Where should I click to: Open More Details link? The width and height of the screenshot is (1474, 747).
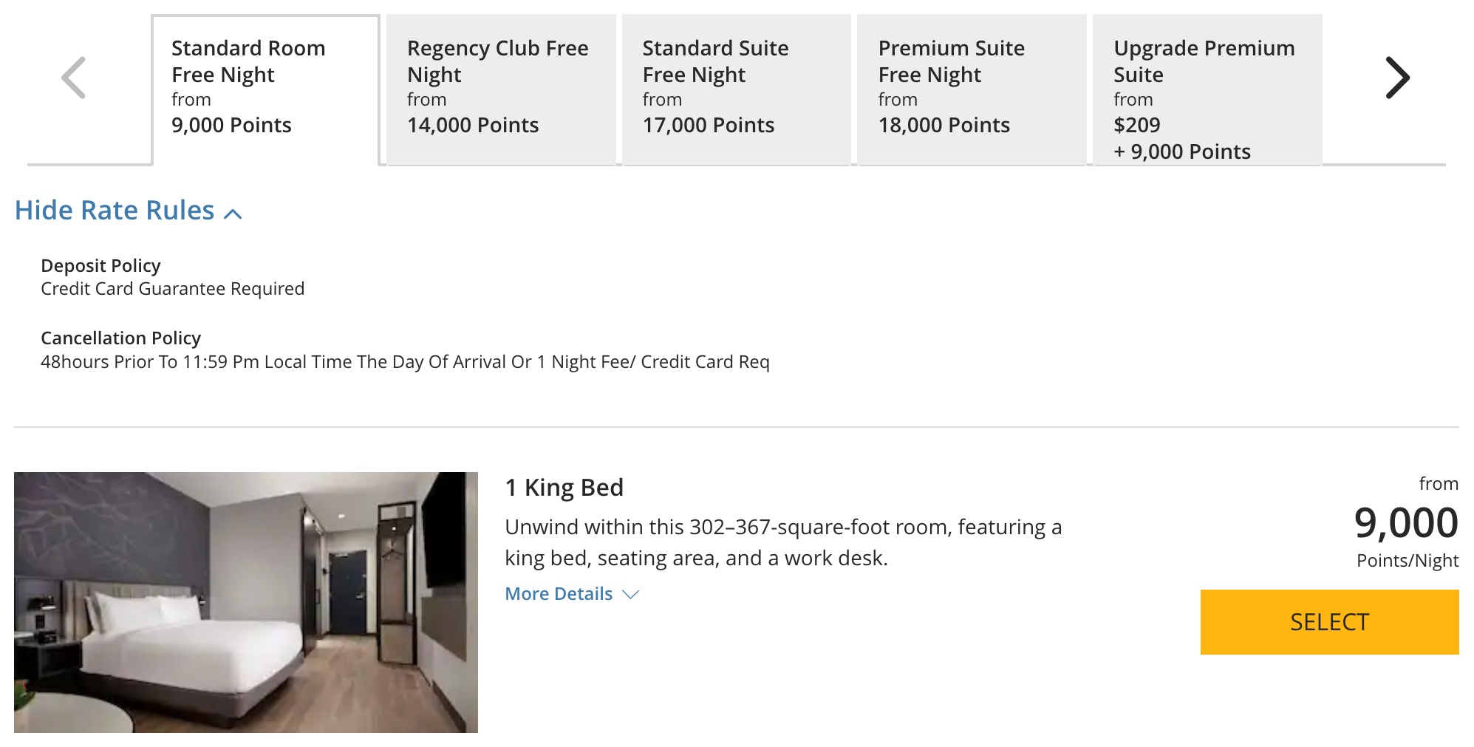[x=559, y=593]
